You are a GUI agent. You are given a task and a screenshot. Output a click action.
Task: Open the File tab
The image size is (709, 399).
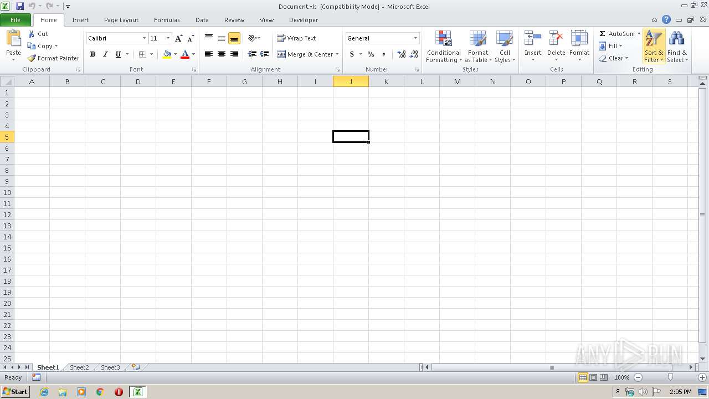point(16,20)
